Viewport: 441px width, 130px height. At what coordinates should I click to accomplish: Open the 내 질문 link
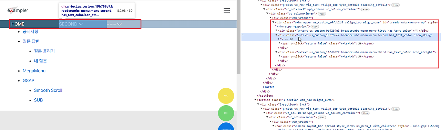pyautogui.click(x=40, y=61)
